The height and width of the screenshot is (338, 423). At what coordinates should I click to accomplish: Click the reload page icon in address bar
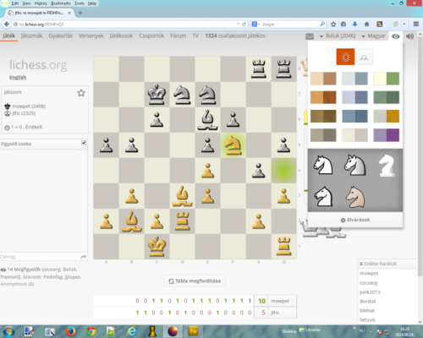click(244, 25)
